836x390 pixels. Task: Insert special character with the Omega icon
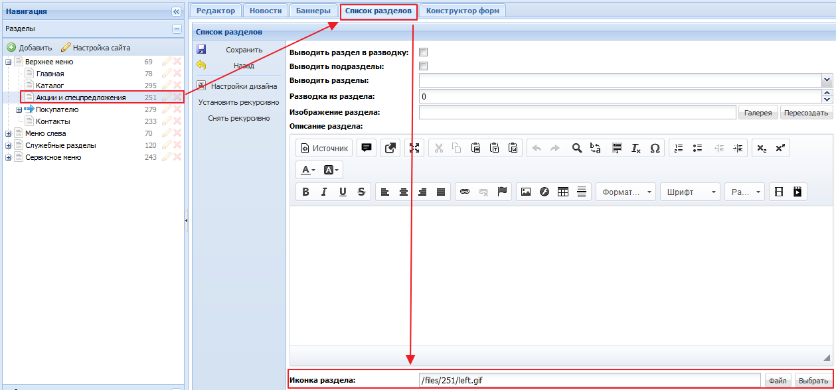(x=655, y=149)
